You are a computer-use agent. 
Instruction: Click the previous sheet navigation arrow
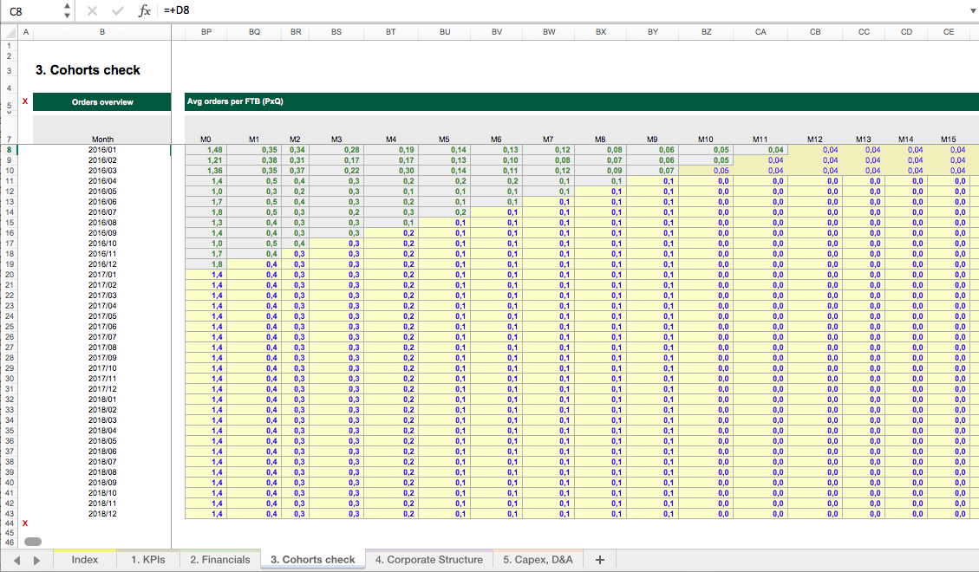click(16, 560)
